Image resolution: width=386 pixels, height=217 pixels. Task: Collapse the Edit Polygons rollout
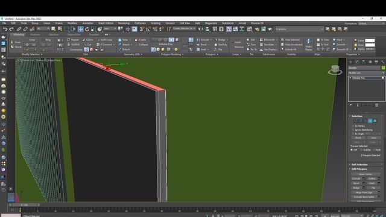(359, 169)
